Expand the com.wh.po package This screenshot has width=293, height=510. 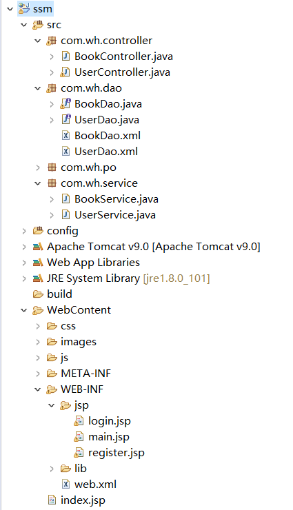pyautogui.click(x=38, y=167)
